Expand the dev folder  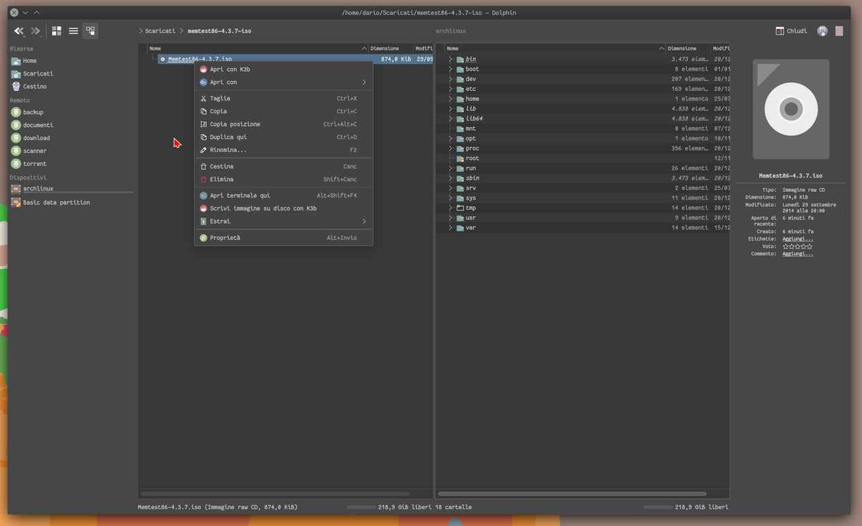click(x=451, y=79)
